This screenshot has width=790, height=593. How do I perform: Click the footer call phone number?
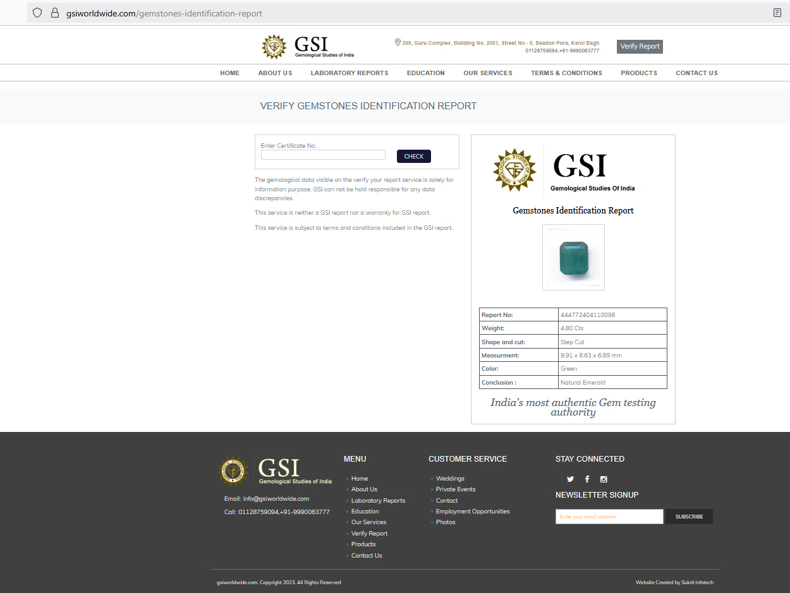click(284, 512)
